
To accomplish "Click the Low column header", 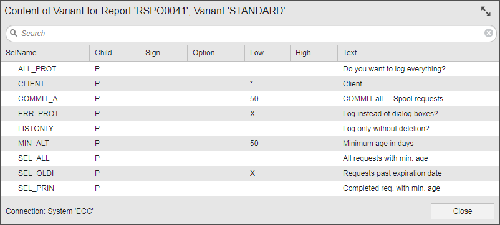I will (x=267, y=53).
